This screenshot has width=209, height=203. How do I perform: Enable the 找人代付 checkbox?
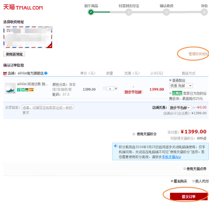[194, 181]
